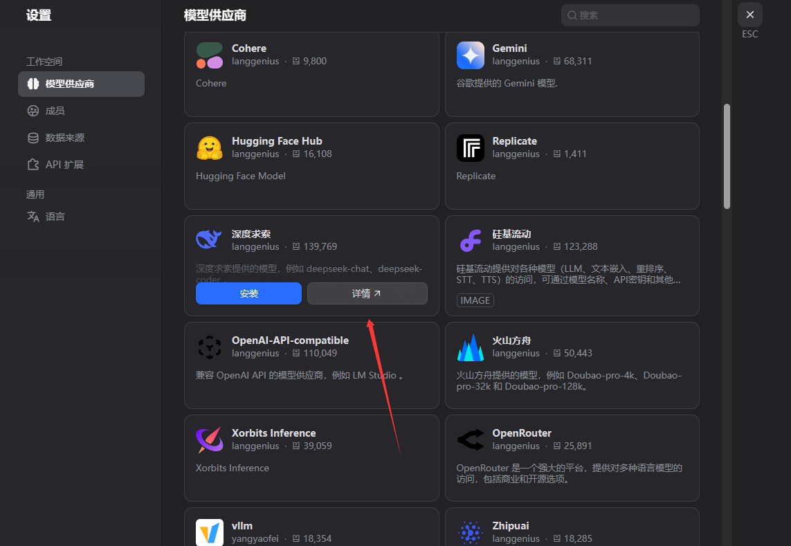Open the 成员 members section

tap(55, 111)
